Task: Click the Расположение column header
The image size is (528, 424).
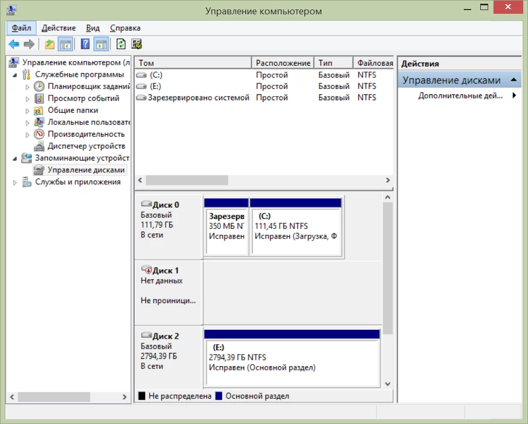Action: click(x=282, y=63)
